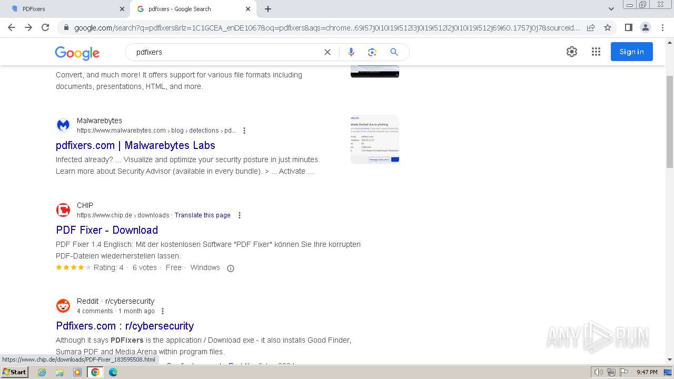Open media player from taskbar
This screenshot has height=379, width=674.
click(77, 372)
